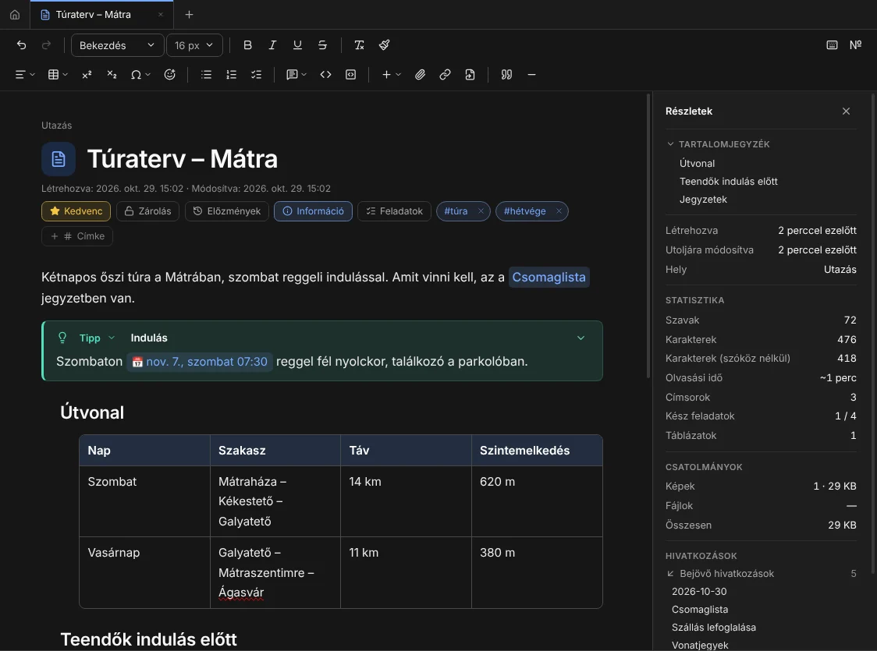Viewport: 877px width, 651px height.
Task: Click the format painter icon
Action: (384, 45)
